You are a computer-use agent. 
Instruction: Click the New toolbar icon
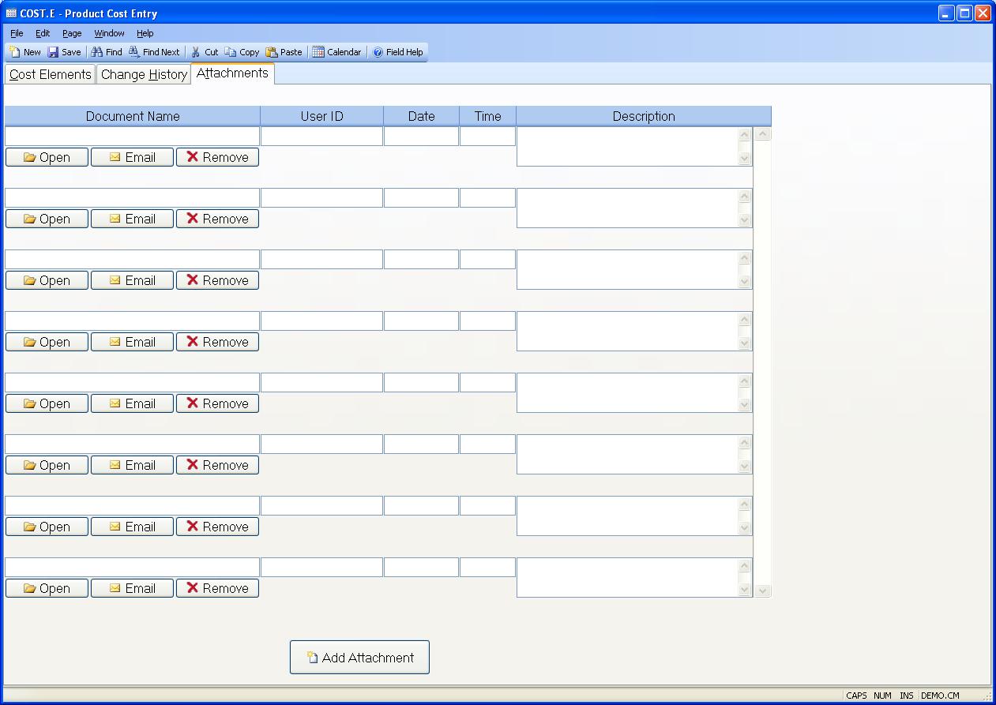pos(16,52)
